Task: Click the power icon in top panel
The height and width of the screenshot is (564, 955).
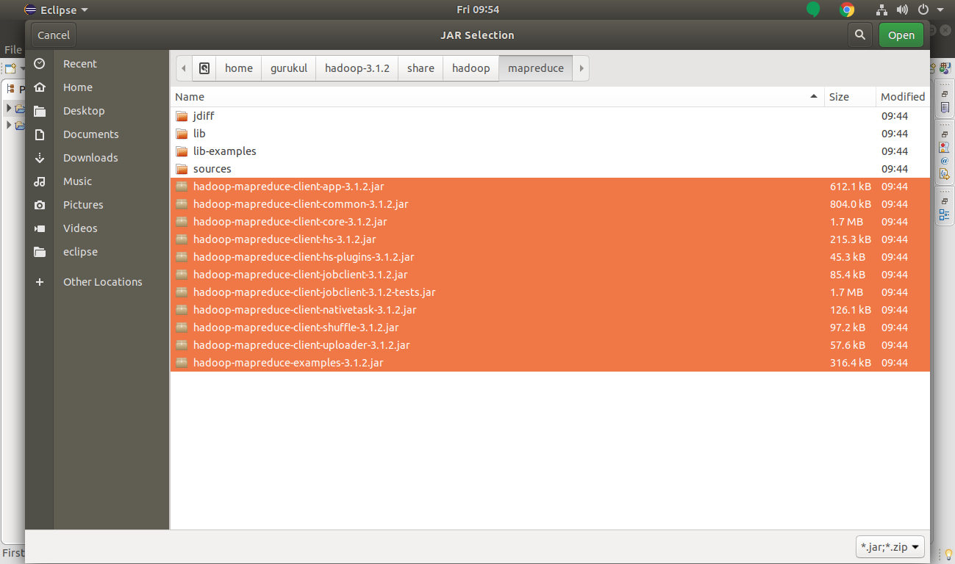Action: 923,10
